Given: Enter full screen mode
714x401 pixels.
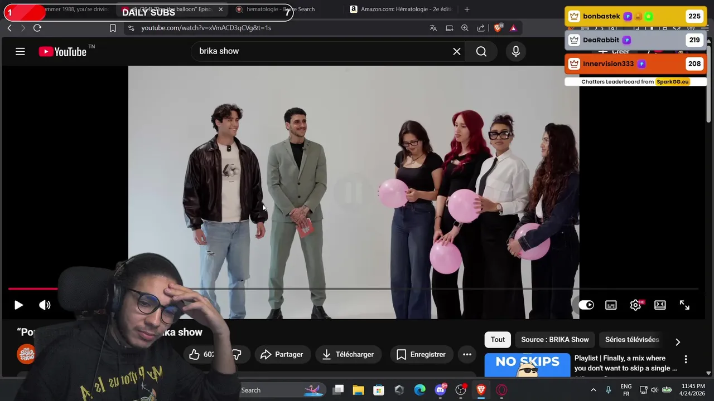Looking at the screenshot, I should point(684,305).
